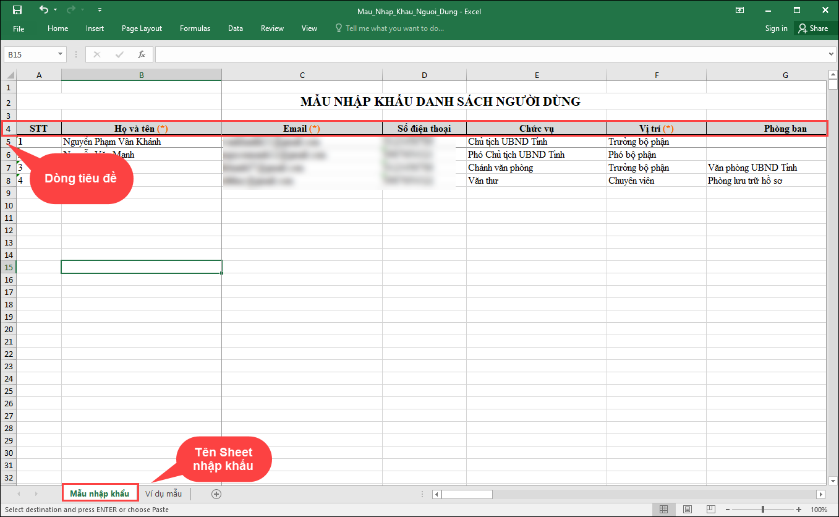This screenshot has height=517, width=839.
Task: Open Ribbon Display Options icon
Action: 739,10
